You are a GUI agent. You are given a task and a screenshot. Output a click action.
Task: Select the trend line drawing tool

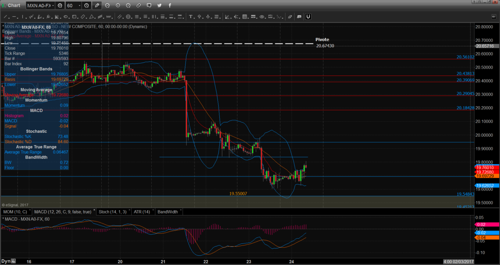6,17
